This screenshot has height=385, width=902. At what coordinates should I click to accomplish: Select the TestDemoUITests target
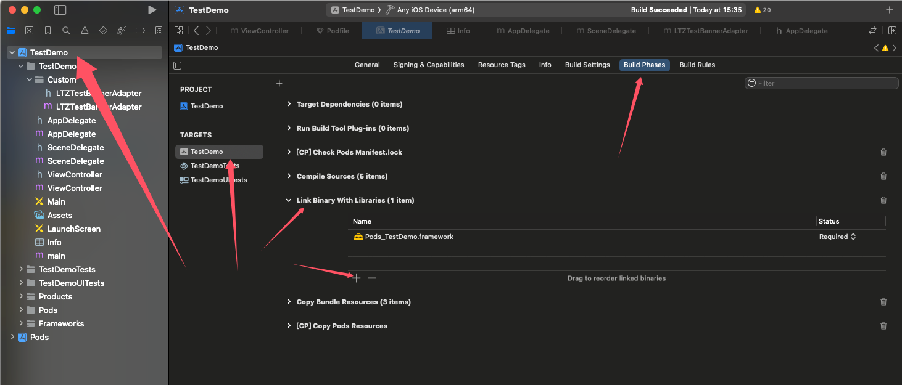[x=219, y=180]
